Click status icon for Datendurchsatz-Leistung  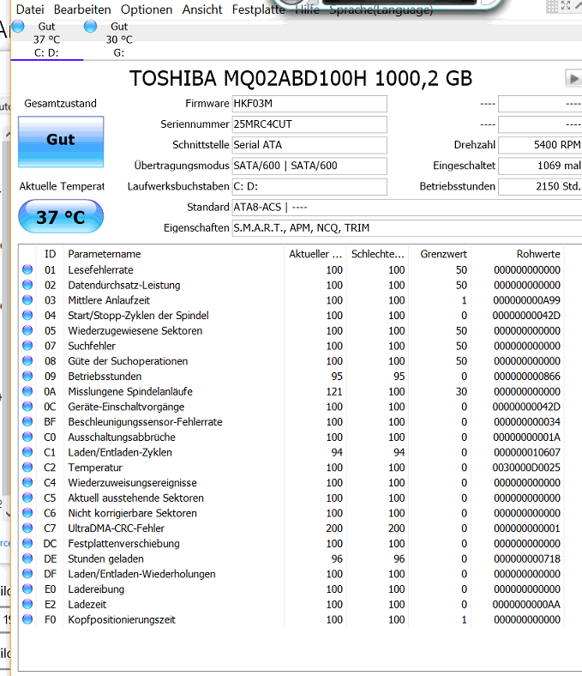tap(27, 285)
